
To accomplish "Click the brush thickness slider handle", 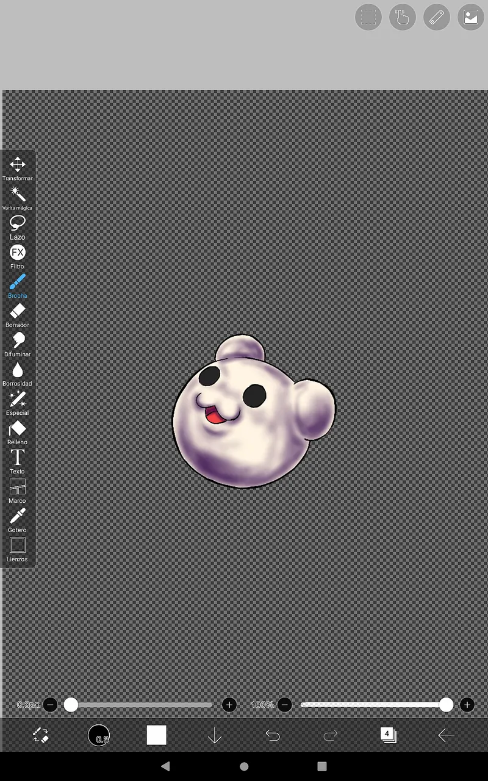I will pos(71,705).
